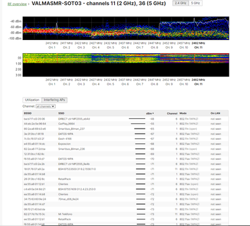Switch to the 2.4 GHz band button
250x226 pixels.
(181, 3)
